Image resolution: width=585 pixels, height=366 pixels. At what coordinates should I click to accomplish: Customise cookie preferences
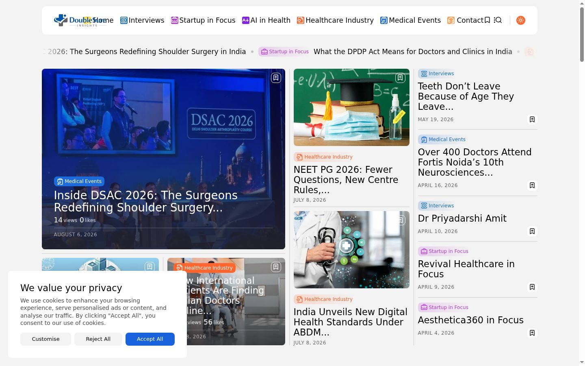tap(45, 339)
